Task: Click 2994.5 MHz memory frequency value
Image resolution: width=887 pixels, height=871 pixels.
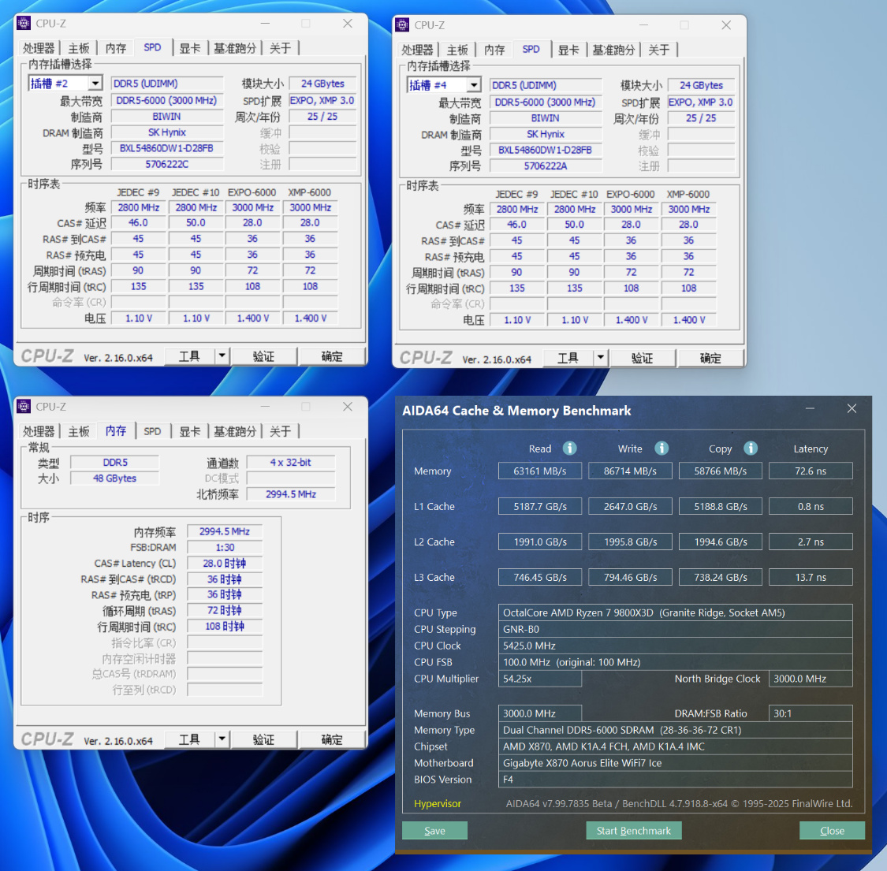Action: click(225, 531)
